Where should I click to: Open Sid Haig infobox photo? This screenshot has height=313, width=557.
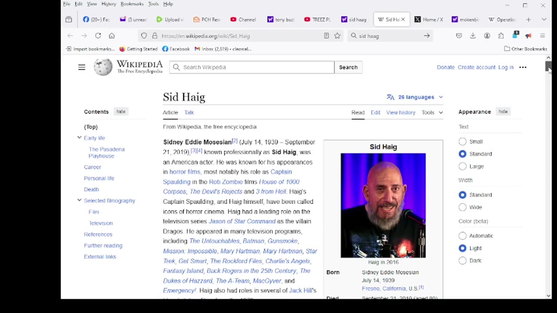coord(383,206)
